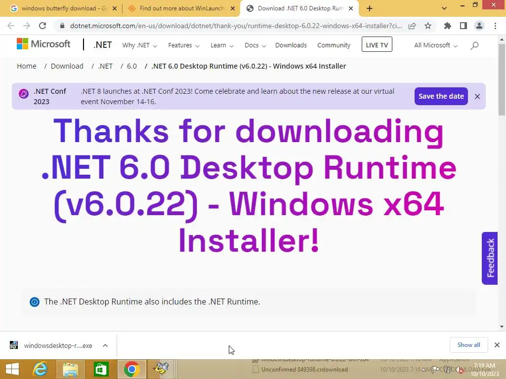Toggle the browser side panel
This screenshot has height=379, width=506.
click(464, 26)
